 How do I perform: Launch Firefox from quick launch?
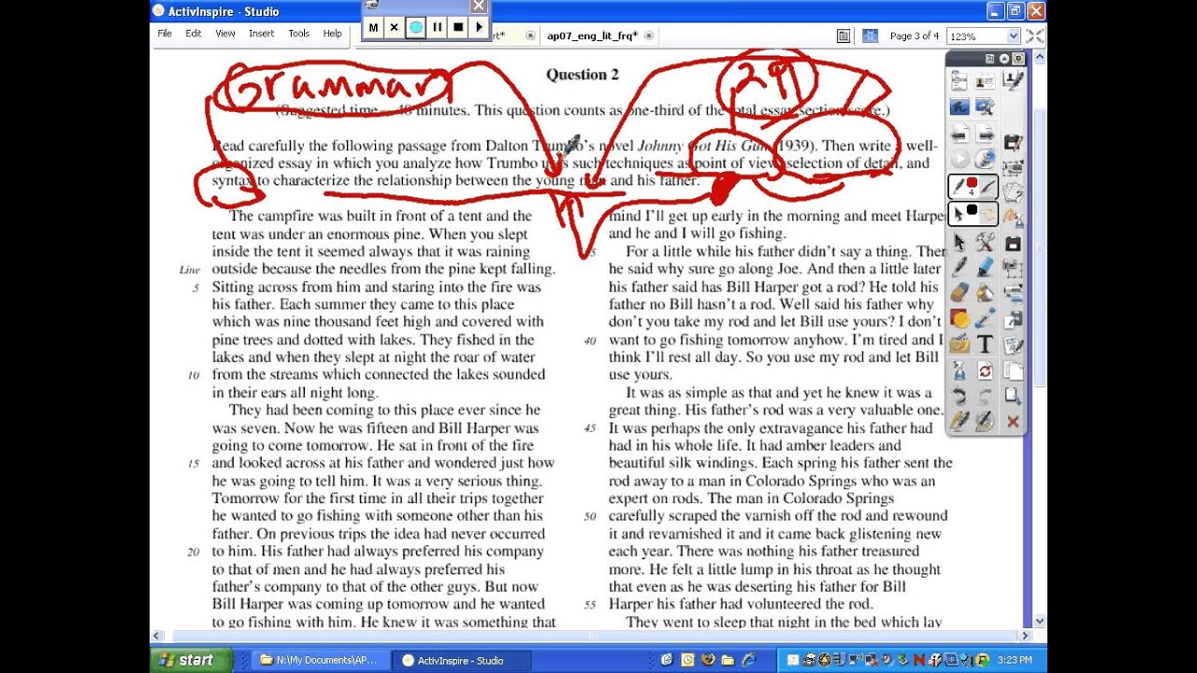click(x=708, y=660)
